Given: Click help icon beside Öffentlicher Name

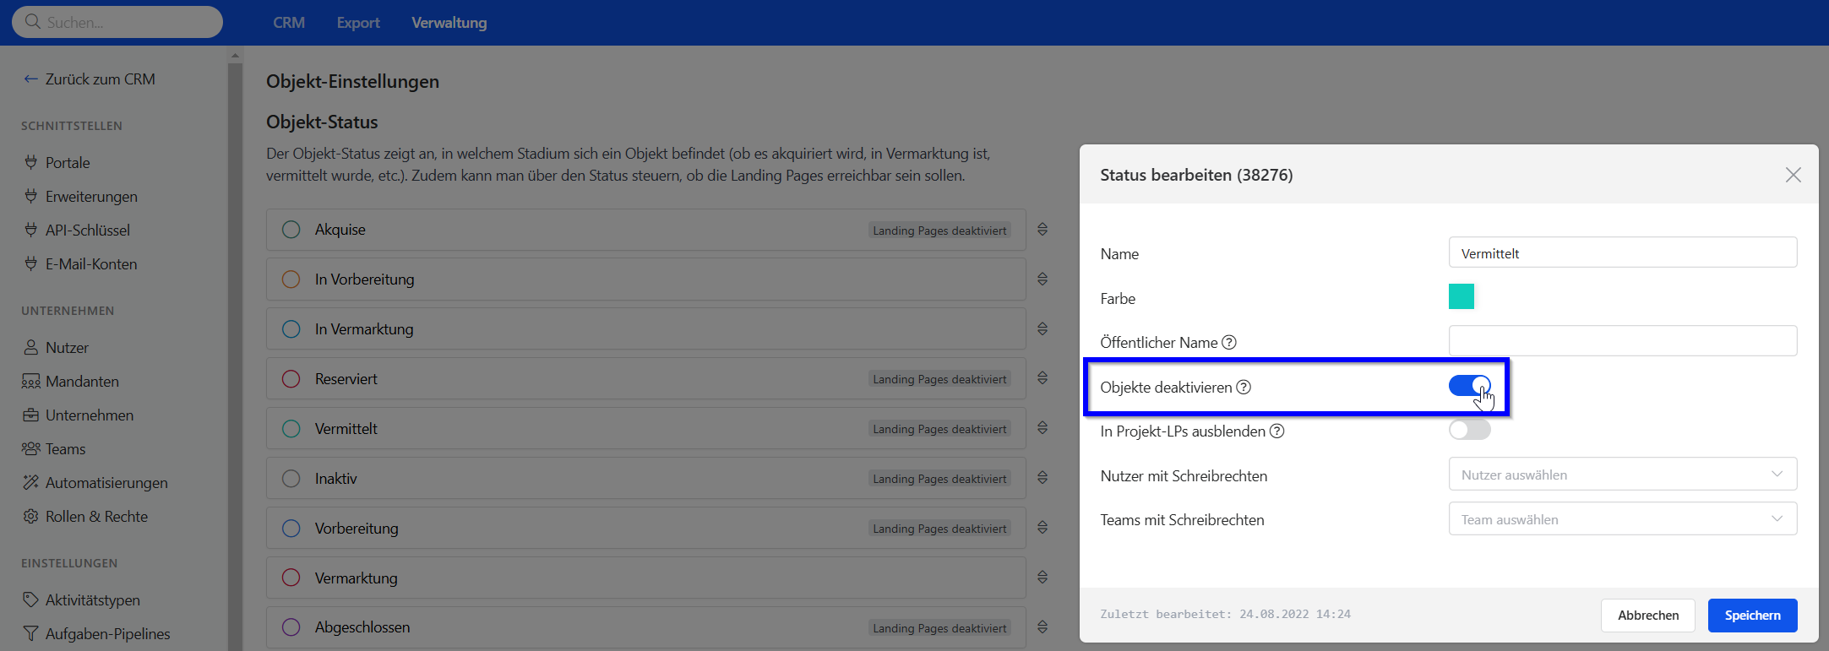Looking at the screenshot, I should coord(1229,343).
